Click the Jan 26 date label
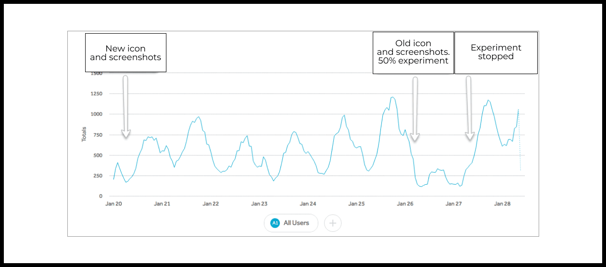 point(405,204)
